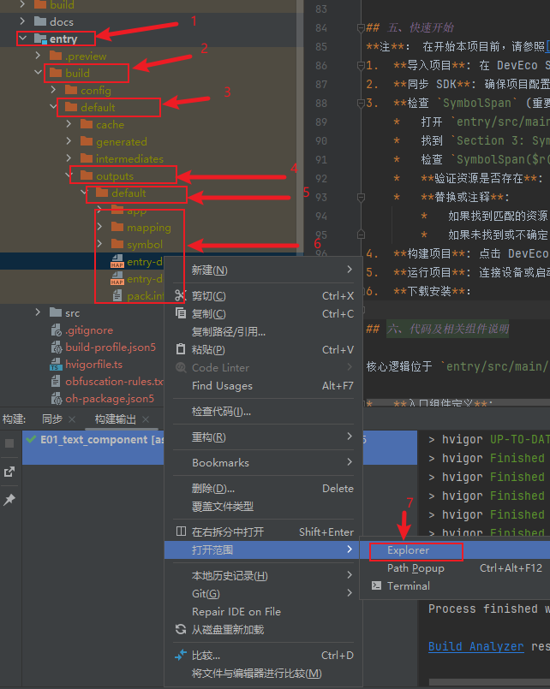
Task: Choose 删除(D)... menu item
Action: 263,488
